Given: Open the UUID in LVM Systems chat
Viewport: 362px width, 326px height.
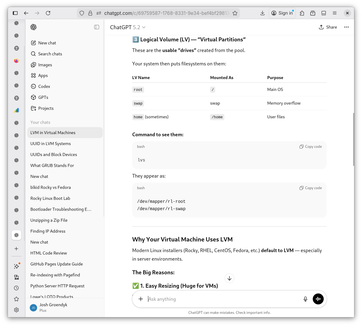Looking at the screenshot, I should pos(50,144).
